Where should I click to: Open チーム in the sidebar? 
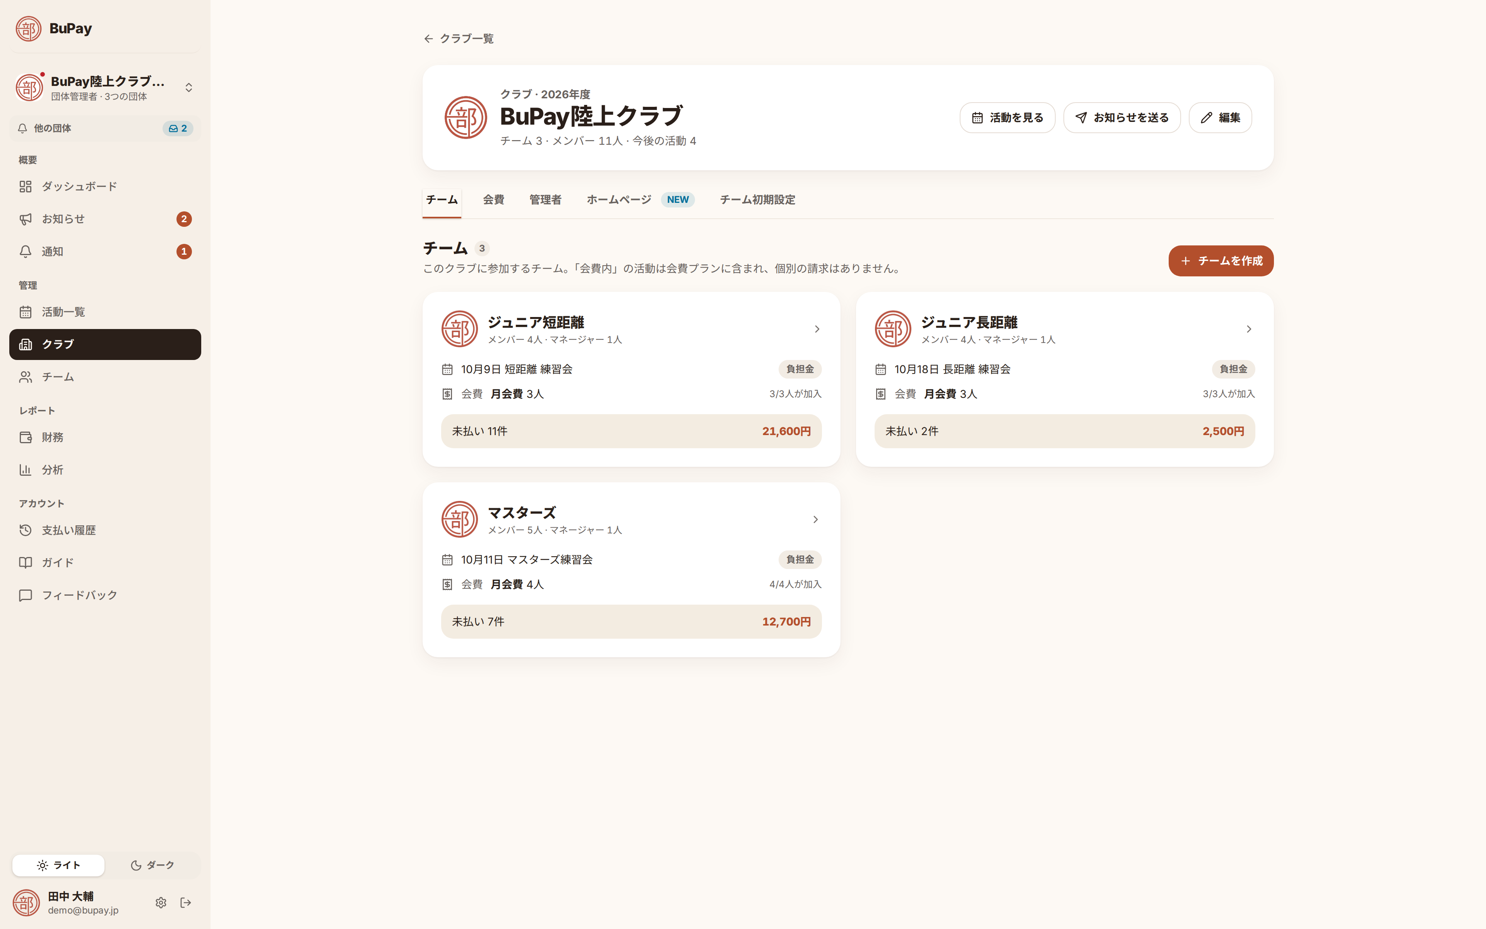(x=105, y=377)
